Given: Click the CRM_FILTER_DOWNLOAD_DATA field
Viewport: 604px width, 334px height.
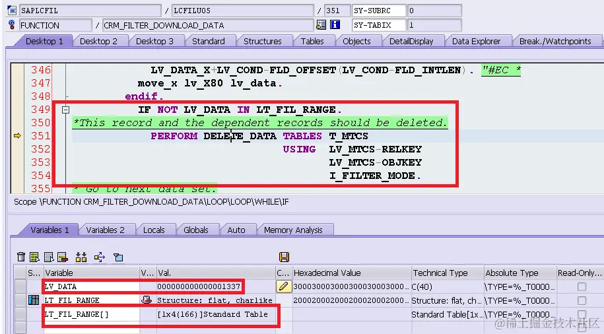Looking at the screenshot, I should coord(208,25).
